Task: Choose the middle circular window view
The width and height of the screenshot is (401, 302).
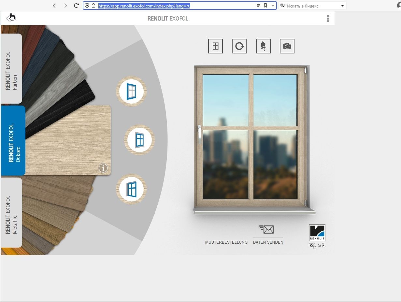Action: click(x=139, y=140)
